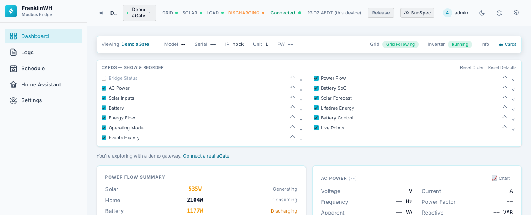Move Events History card up

(292, 137)
